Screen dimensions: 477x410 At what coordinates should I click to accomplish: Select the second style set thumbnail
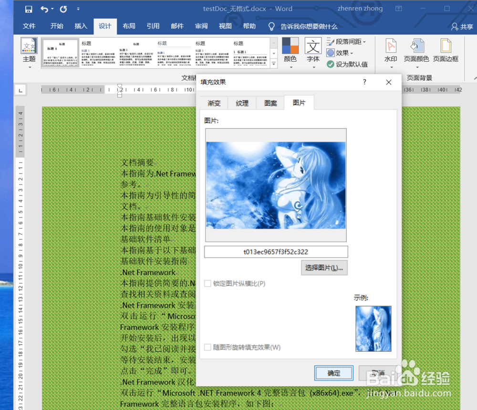tap(98, 53)
